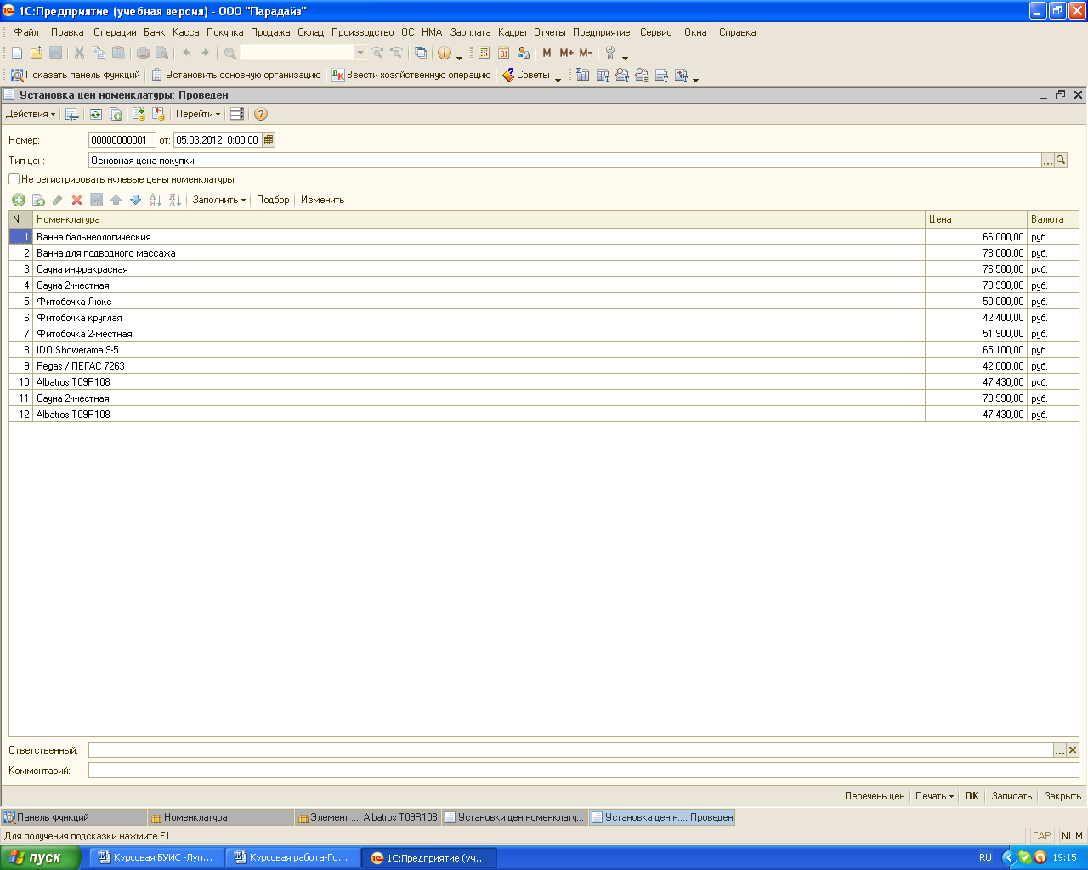The image size is (1088, 870).
Task: Click the M- memory subtract button
Action: (x=586, y=53)
